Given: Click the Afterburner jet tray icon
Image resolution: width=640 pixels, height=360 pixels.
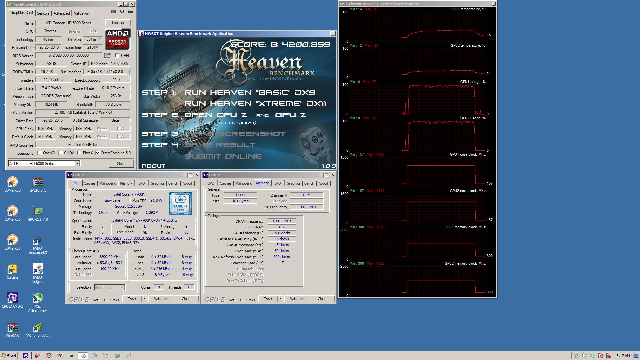Looking at the screenshot, I should (576, 356).
